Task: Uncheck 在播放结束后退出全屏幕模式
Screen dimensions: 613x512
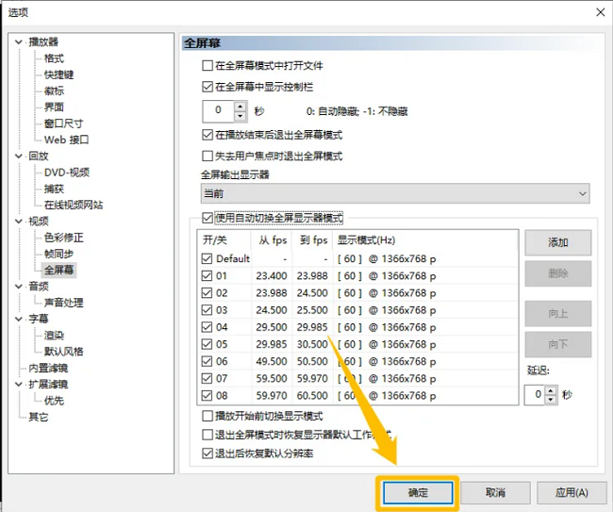Action: coord(207,135)
